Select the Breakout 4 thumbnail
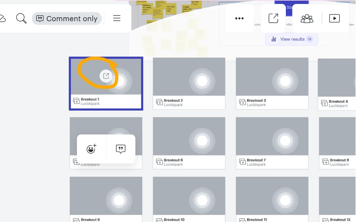 (336, 78)
